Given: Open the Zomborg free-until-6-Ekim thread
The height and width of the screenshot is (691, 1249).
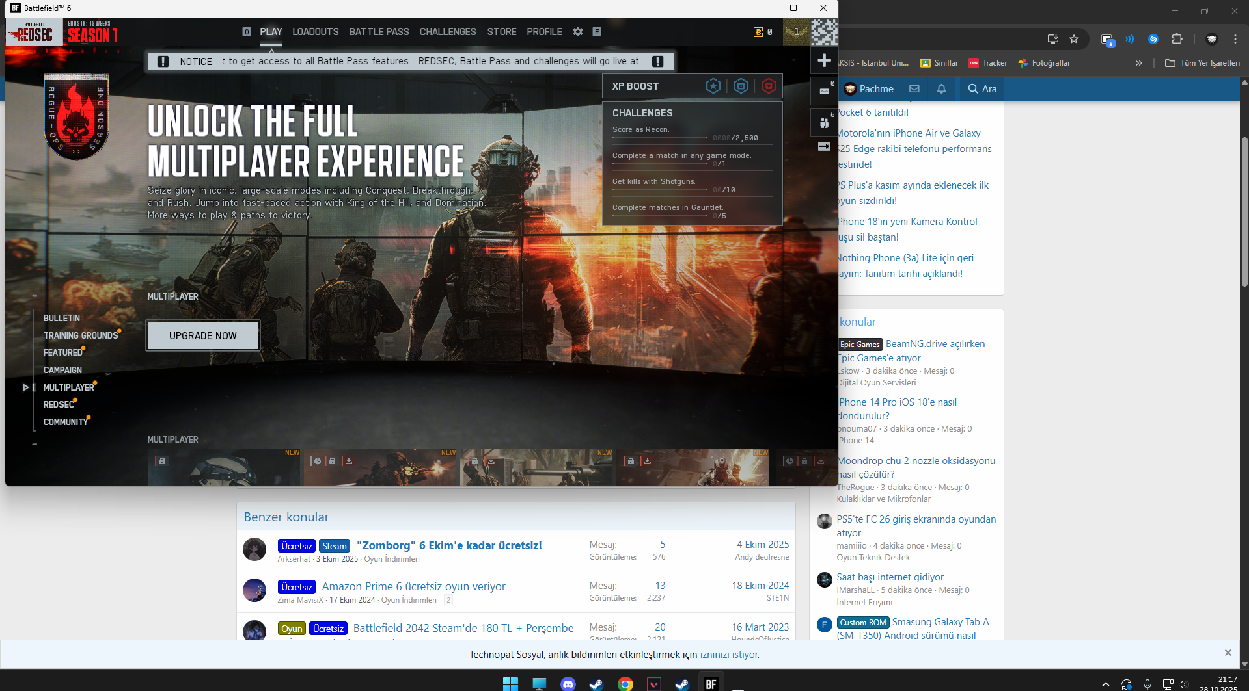Looking at the screenshot, I should click(x=449, y=545).
